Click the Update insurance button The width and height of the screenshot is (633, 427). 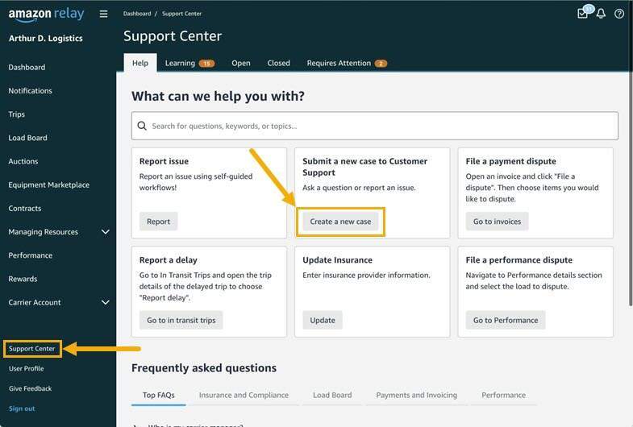(323, 320)
